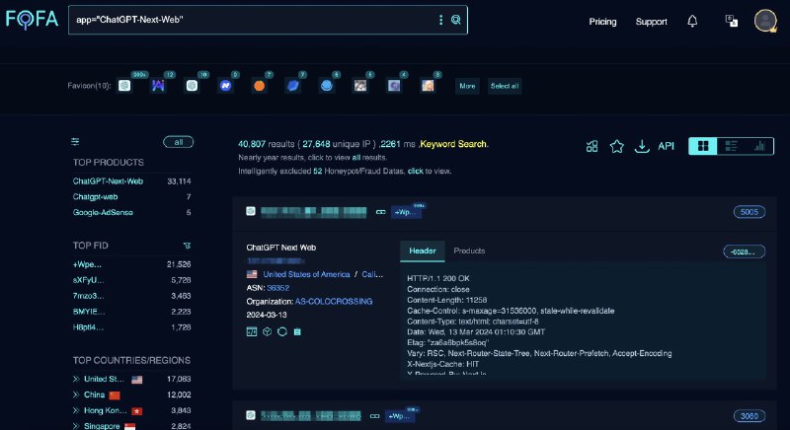Image resolution: width=790 pixels, height=430 pixels.
Task: Open the user avatar profile menu
Action: (765, 21)
